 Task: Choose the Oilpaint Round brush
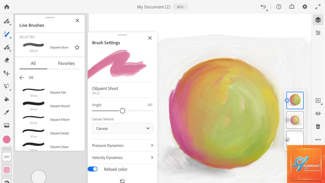(50, 106)
